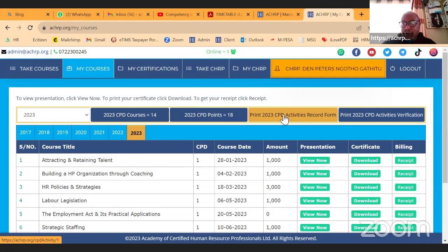Open the TikTok social icon

point(418,52)
